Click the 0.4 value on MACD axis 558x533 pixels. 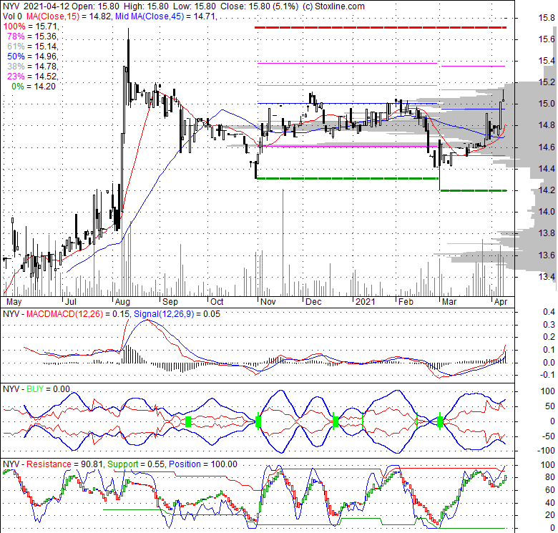tap(549, 312)
